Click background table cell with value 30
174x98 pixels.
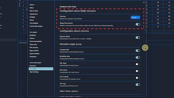(x=169, y=20)
